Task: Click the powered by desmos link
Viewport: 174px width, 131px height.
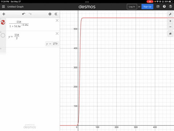Action: (30, 126)
